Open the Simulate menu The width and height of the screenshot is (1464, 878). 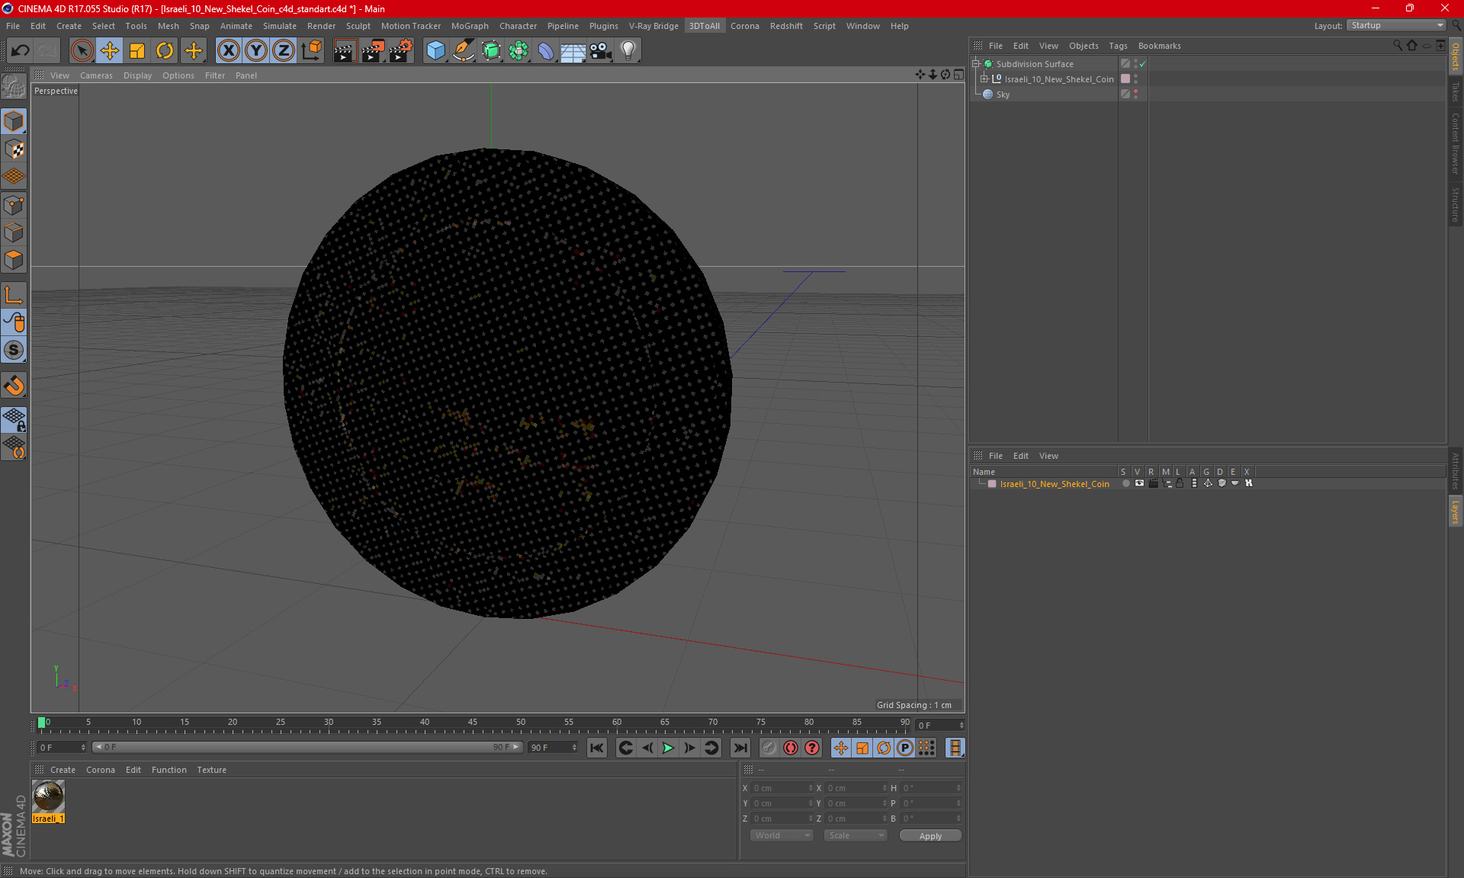point(280,26)
